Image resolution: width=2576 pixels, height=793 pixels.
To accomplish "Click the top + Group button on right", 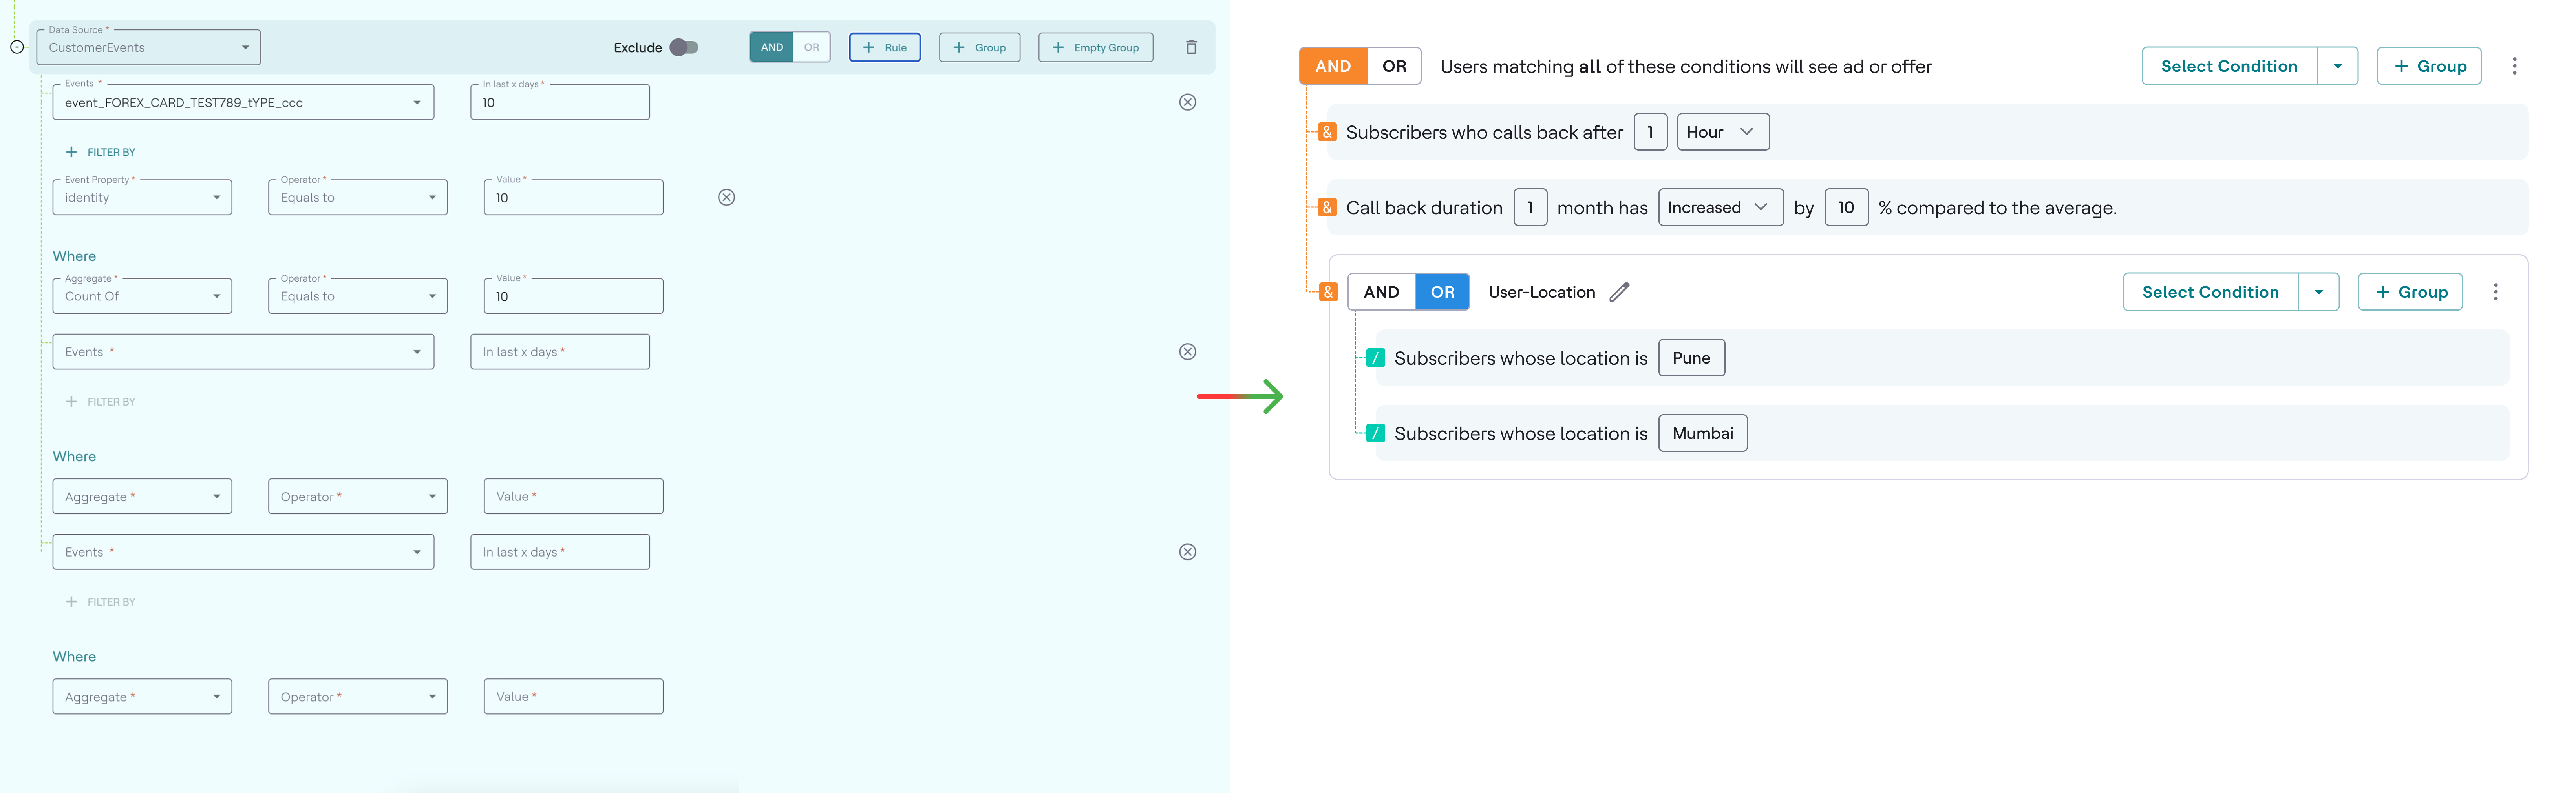I will [x=2429, y=66].
